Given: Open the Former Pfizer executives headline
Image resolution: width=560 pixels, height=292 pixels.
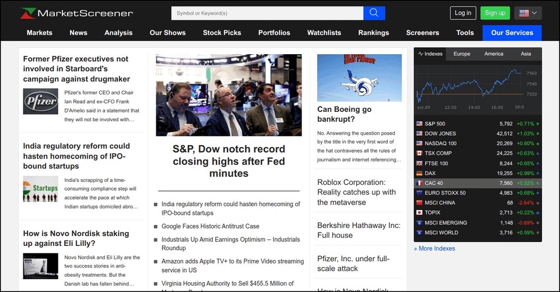Looking at the screenshot, I should [76, 69].
